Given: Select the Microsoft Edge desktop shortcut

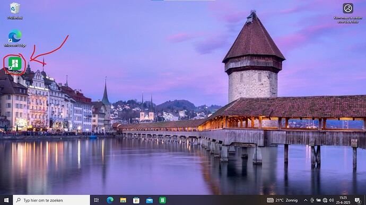Looking at the screenshot, I should (x=15, y=39).
